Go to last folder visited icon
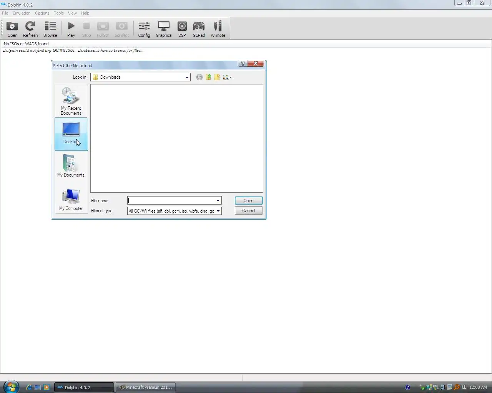Screen dimensions: 492x393 click(x=199, y=77)
